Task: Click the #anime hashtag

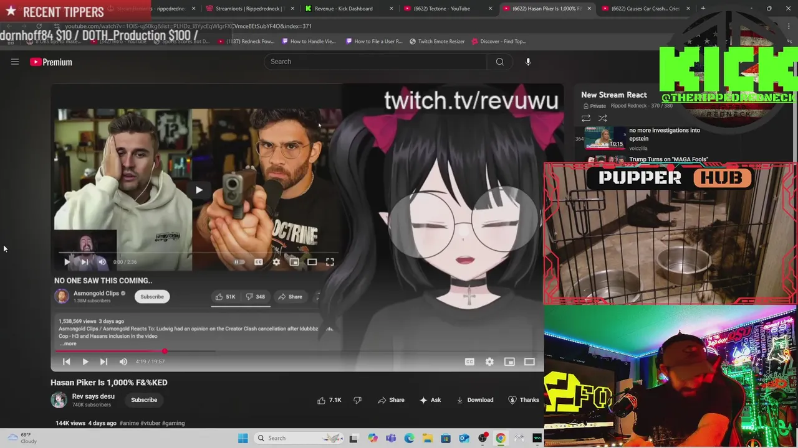Action: pyautogui.click(x=129, y=423)
